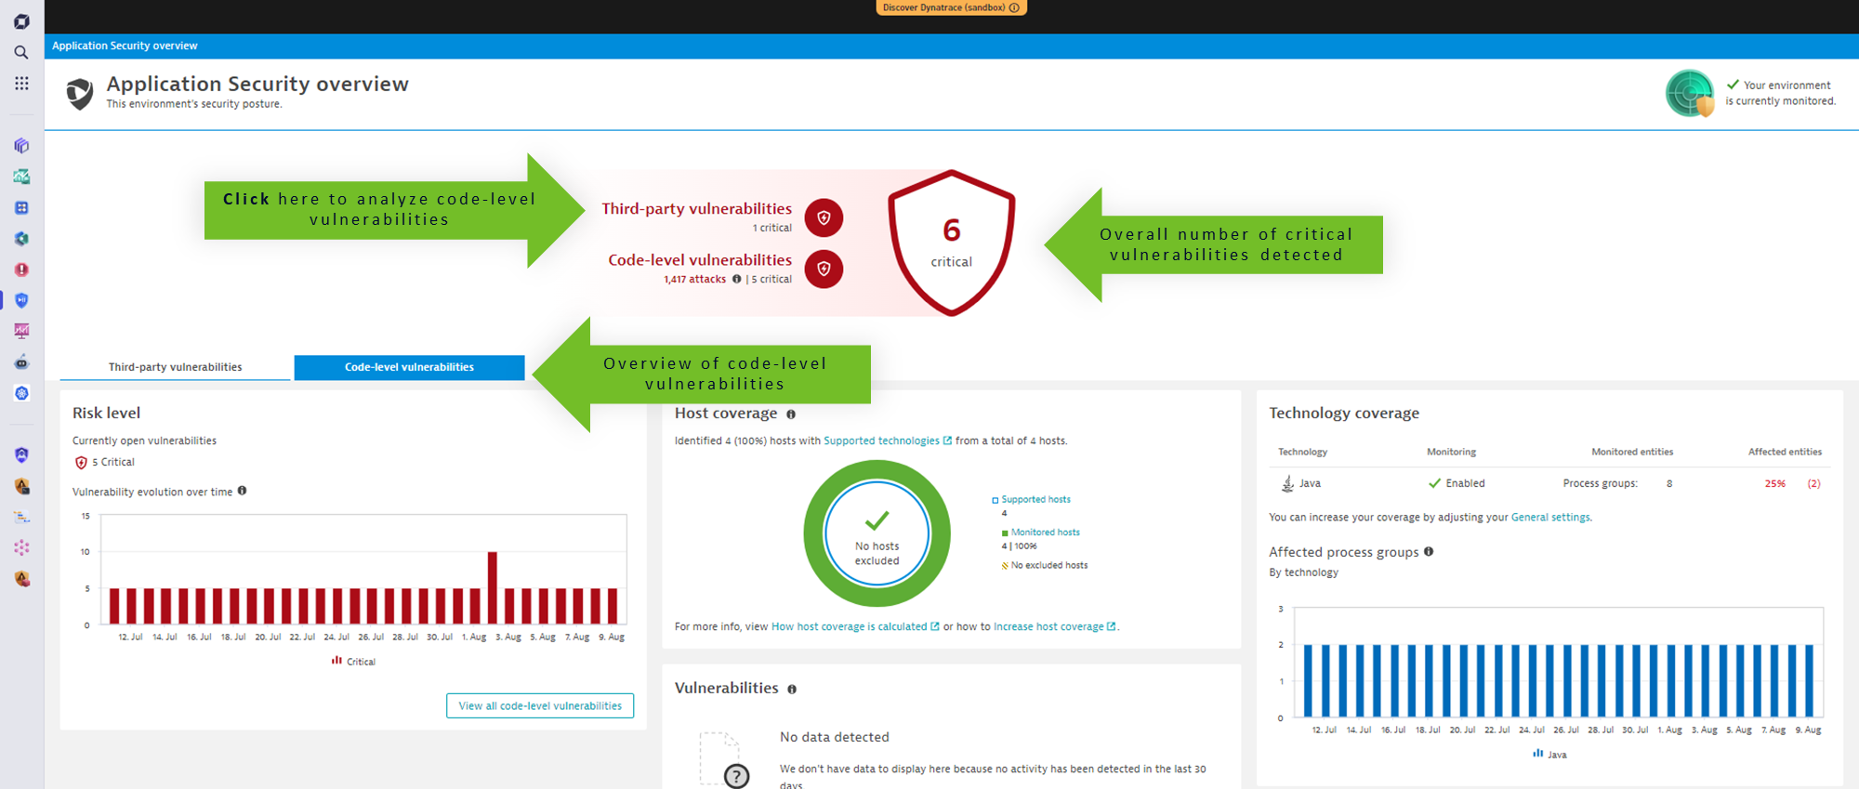Open the Increase host coverage link
The height and width of the screenshot is (789, 1859).
click(x=1055, y=626)
